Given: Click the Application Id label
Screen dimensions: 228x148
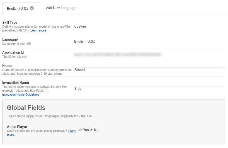Looking at the screenshot, I should [x=13, y=53].
